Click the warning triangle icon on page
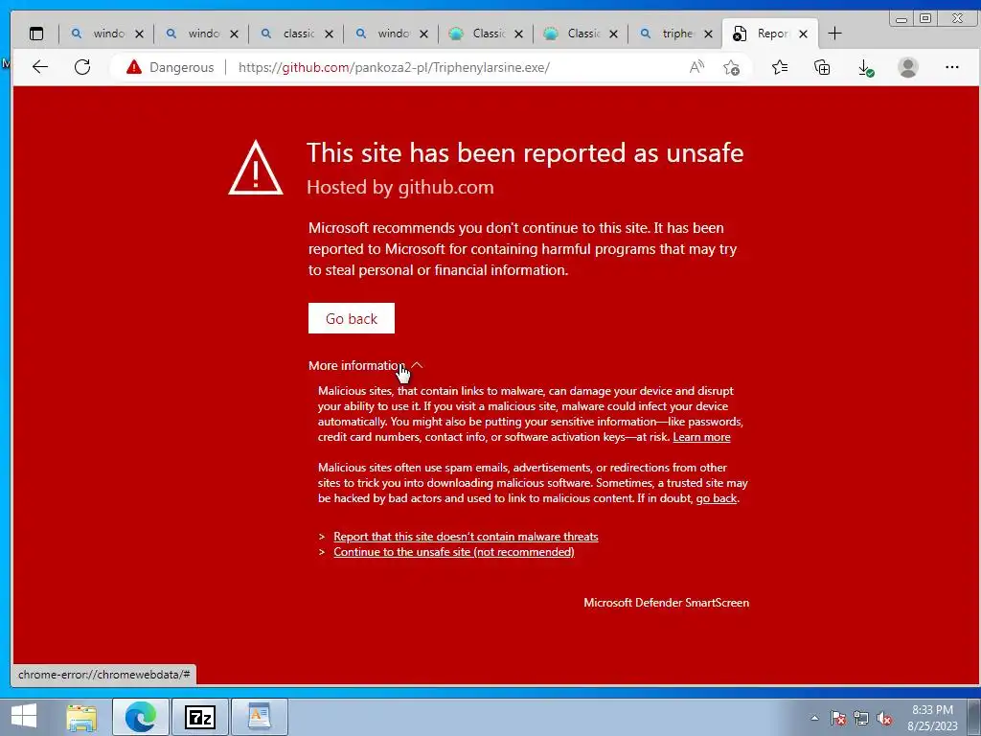The width and height of the screenshot is (981, 736). [x=255, y=167]
